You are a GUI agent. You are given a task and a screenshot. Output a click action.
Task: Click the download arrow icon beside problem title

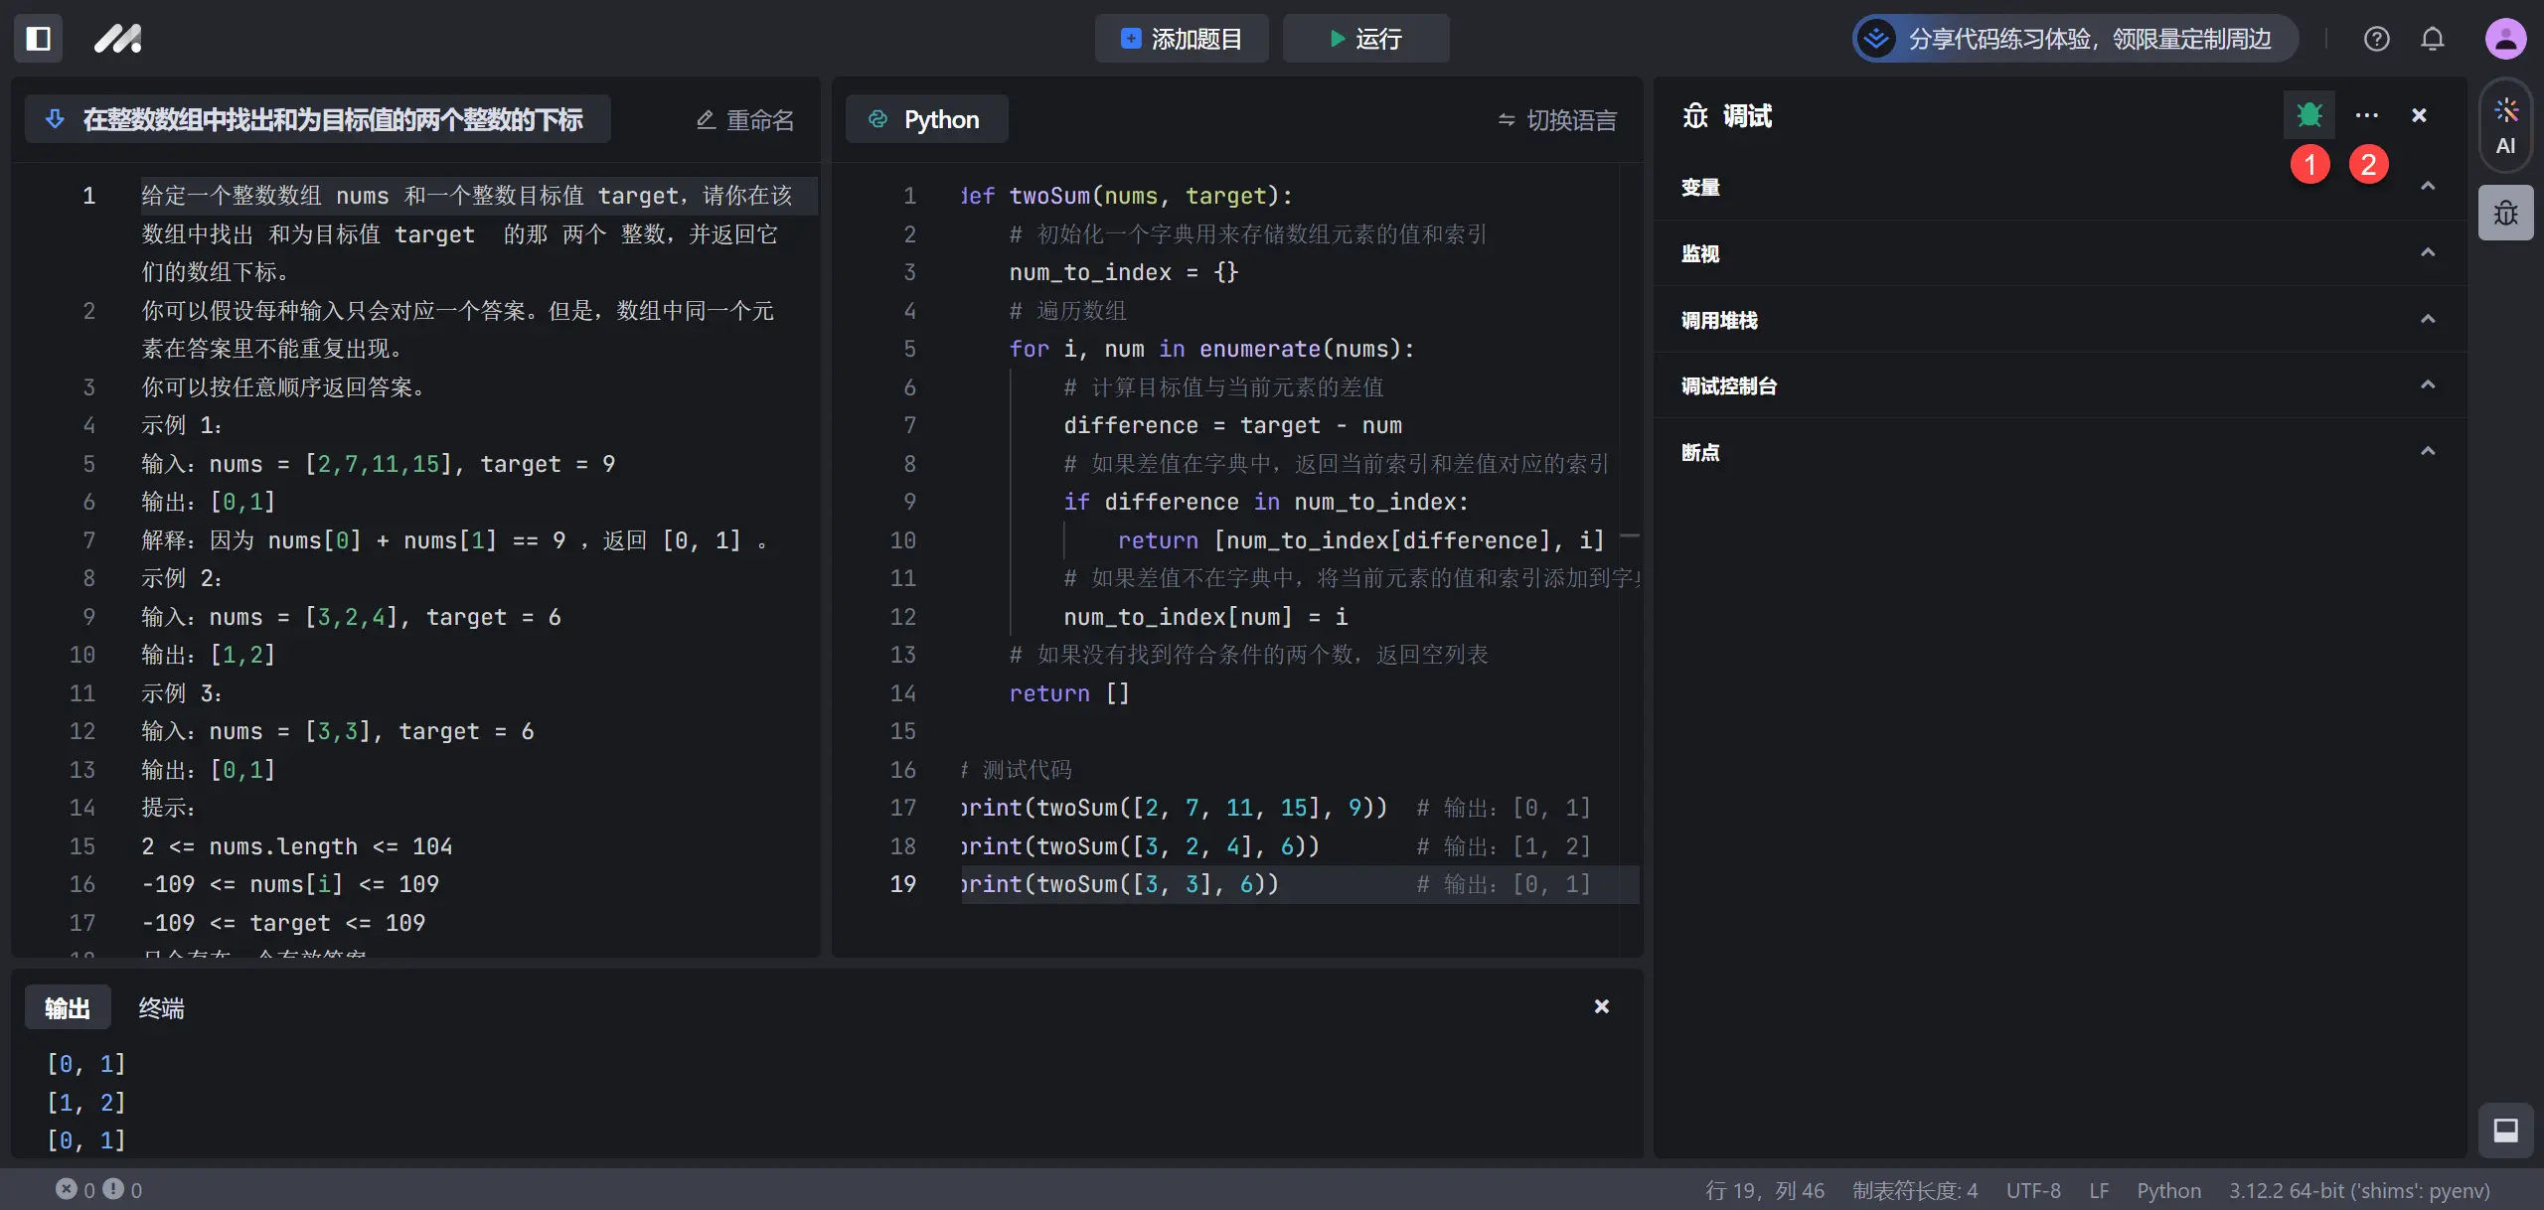click(x=56, y=119)
